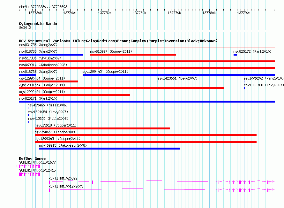Click the 137740k ruler tick label
Image resolution: width=284 pixels, height=208 pixels.
point(70,13)
